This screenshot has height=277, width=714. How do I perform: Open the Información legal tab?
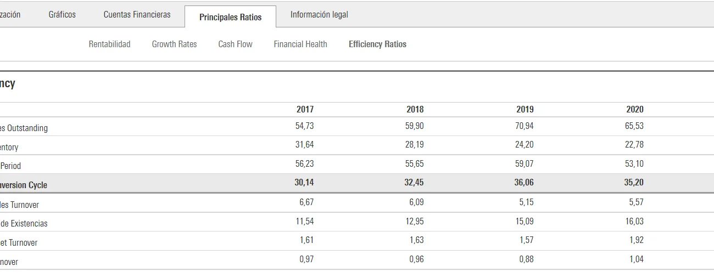[319, 15]
